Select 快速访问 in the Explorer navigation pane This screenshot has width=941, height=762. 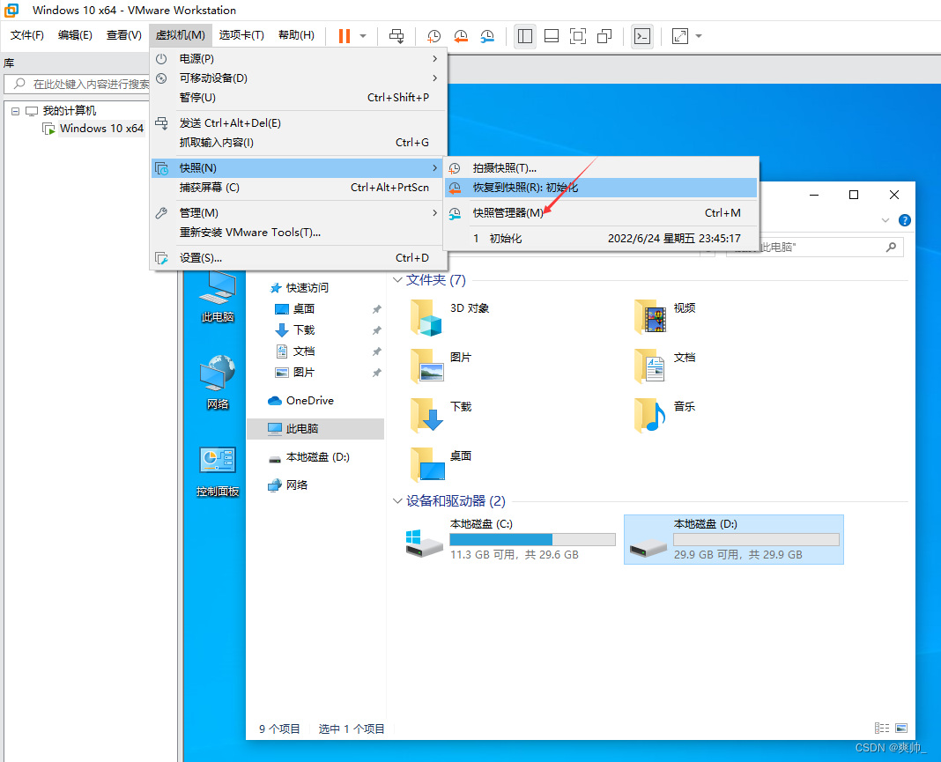(x=307, y=288)
